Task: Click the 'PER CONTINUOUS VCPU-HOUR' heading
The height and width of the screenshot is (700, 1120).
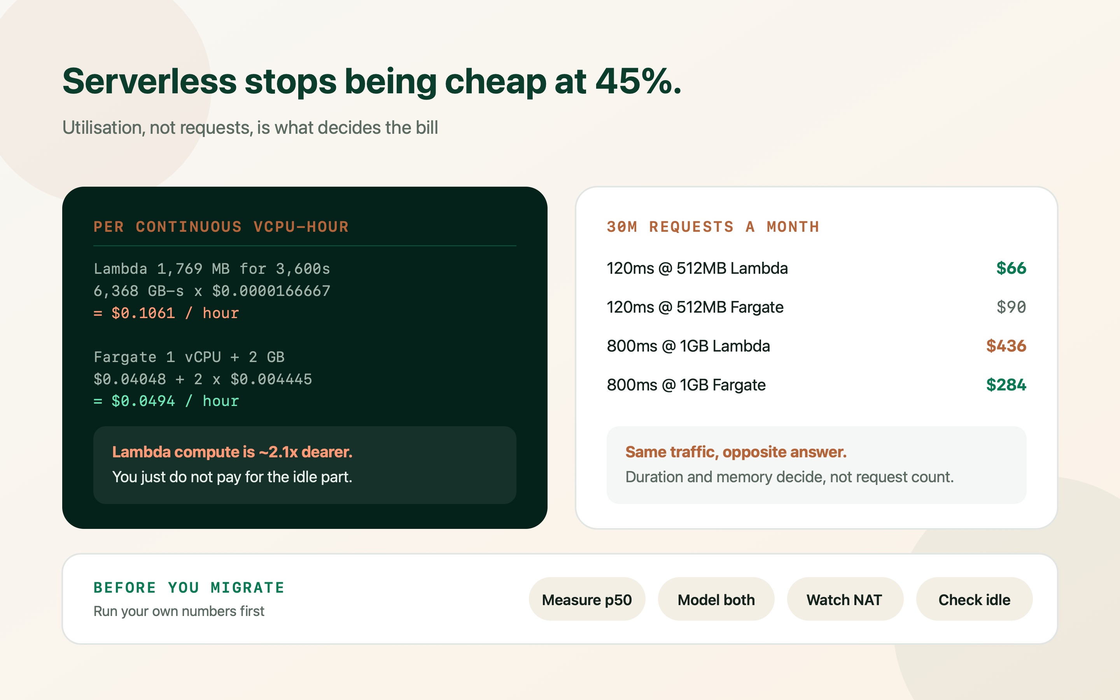Action: (x=221, y=227)
